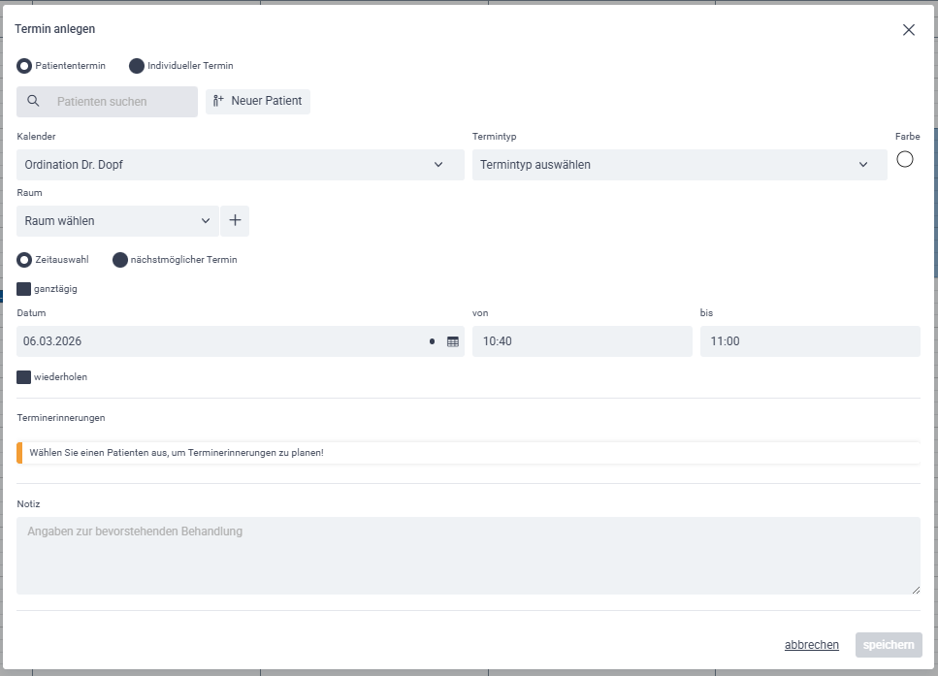Image resolution: width=938 pixels, height=676 pixels.
Task: Close the Termin anlegen dialog
Action: click(909, 30)
